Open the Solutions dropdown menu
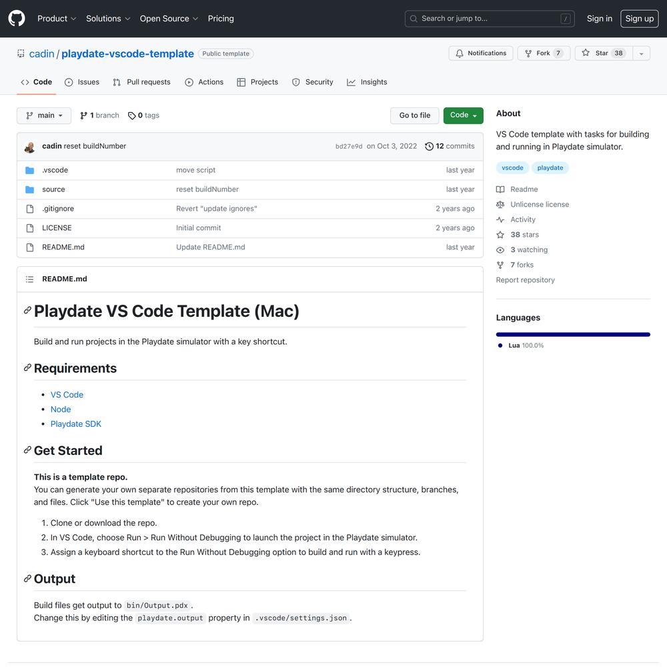The height and width of the screenshot is (667, 667). 107,19
